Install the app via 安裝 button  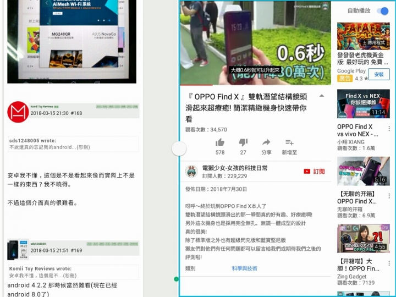(379, 74)
